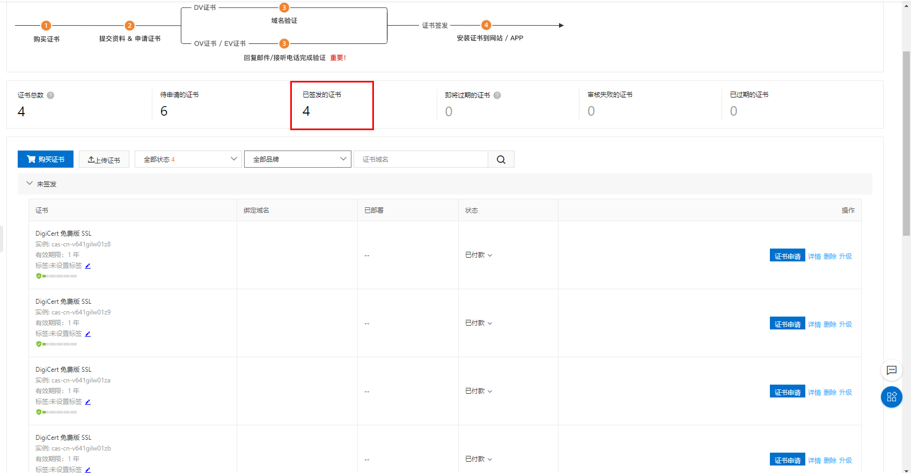The width and height of the screenshot is (911, 473).
Task: Open the blue apps grid floating button
Action: [x=892, y=397]
